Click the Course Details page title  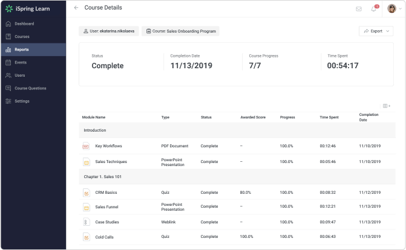click(x=103, y=8)
